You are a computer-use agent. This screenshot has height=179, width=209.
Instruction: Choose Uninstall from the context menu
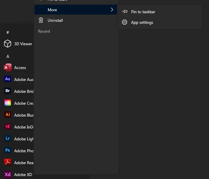coord(76,20)
